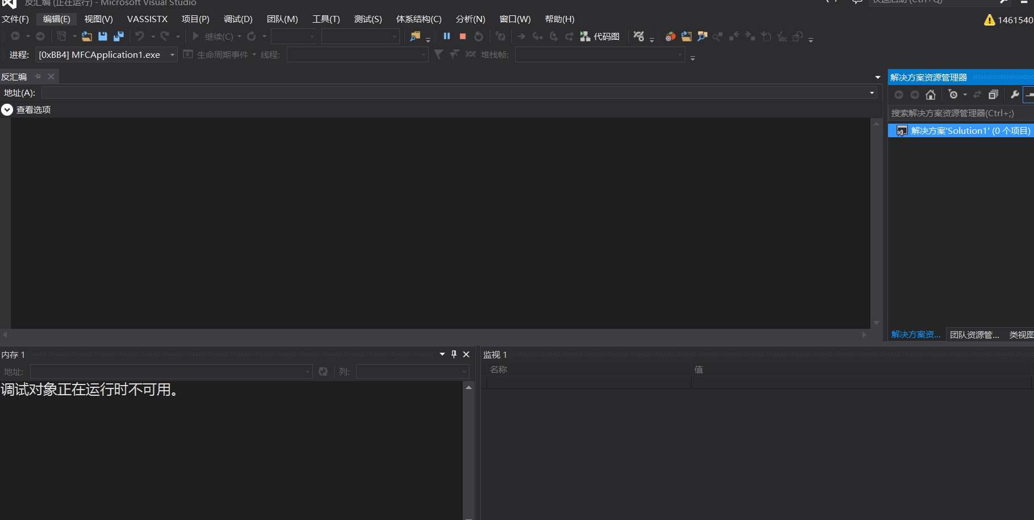Image resolution: width=1034 pixels, height=520 pixels.
Task: Open document list dropdown above Solution Explorer
Action: tap(878, 77)
